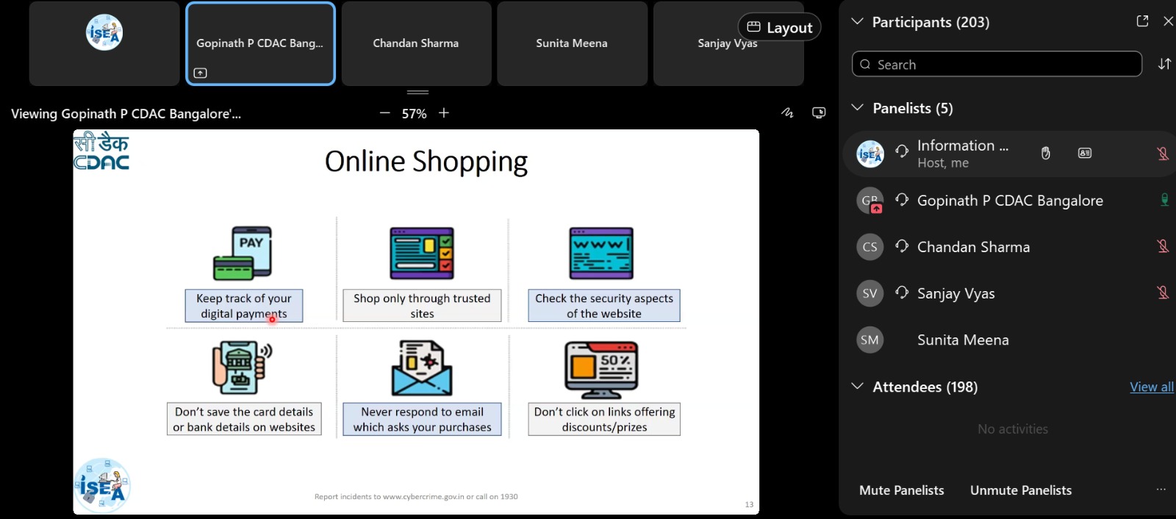Pop out the Participants panel
Viewport: 1176px width, 519px height.
1142,21
